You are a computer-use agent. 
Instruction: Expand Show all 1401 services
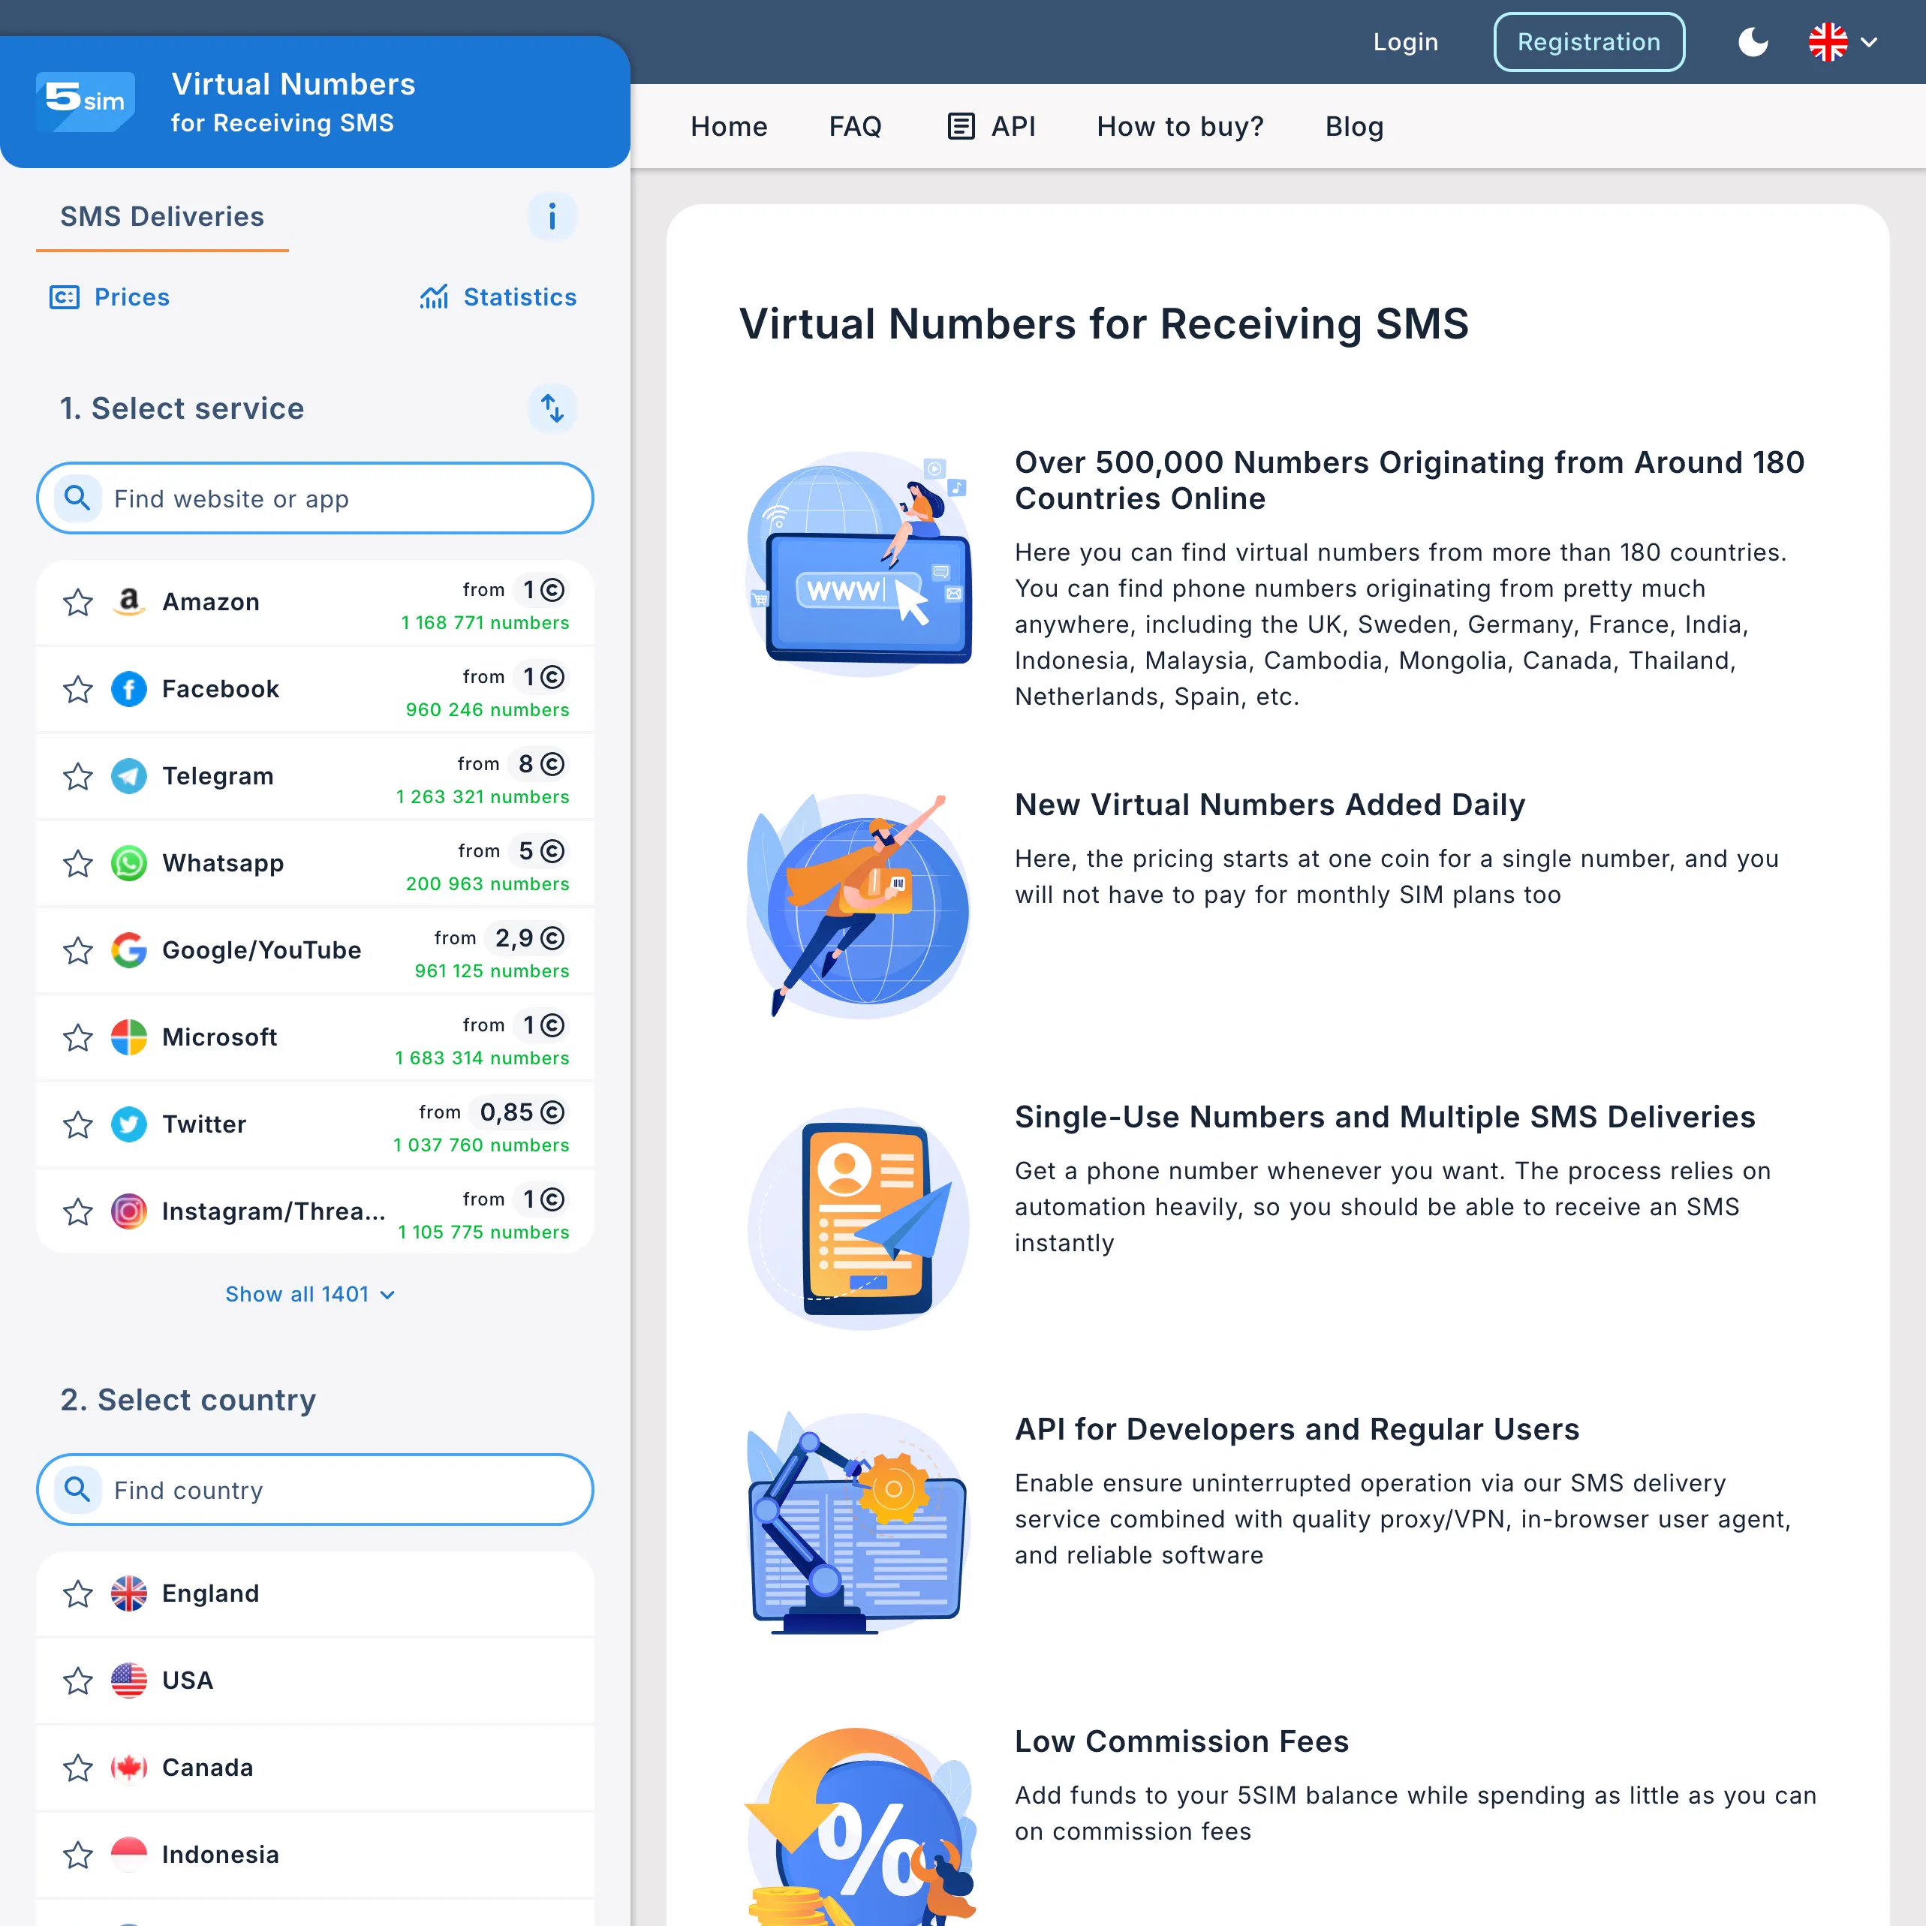(310, 1294)
